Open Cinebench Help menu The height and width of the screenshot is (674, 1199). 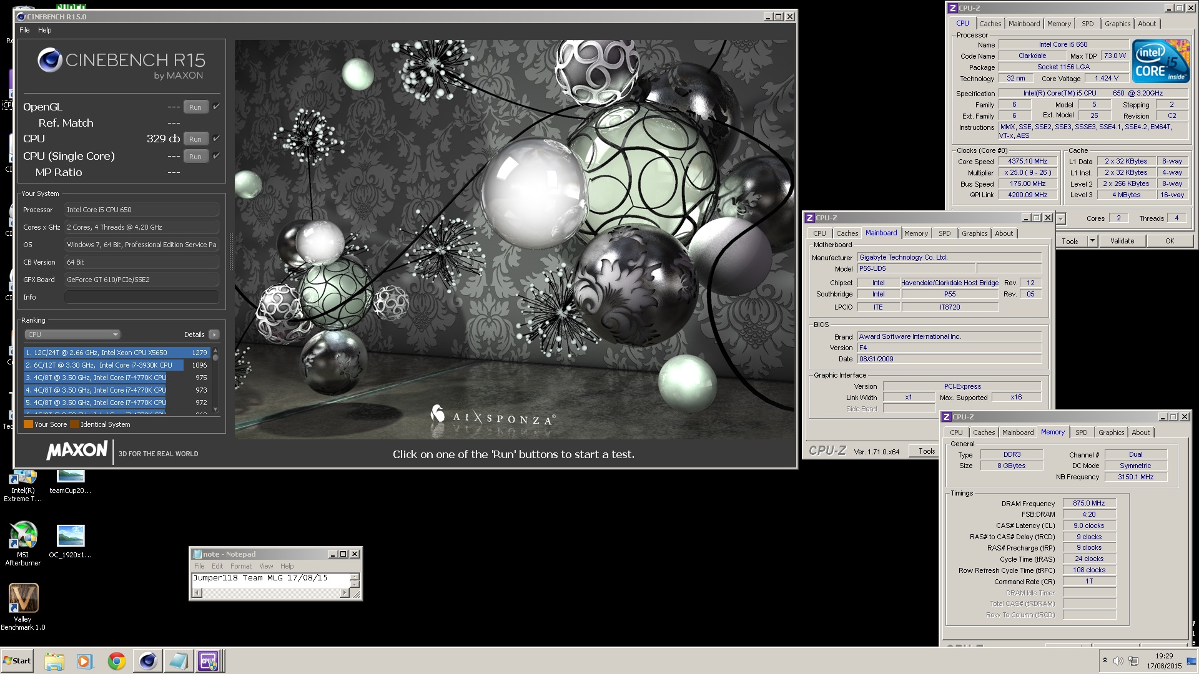click(44, 30)
